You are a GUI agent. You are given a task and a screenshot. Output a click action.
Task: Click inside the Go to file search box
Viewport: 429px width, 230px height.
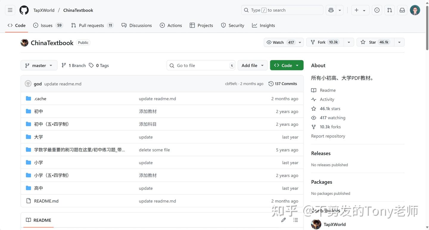coord(200,65)
